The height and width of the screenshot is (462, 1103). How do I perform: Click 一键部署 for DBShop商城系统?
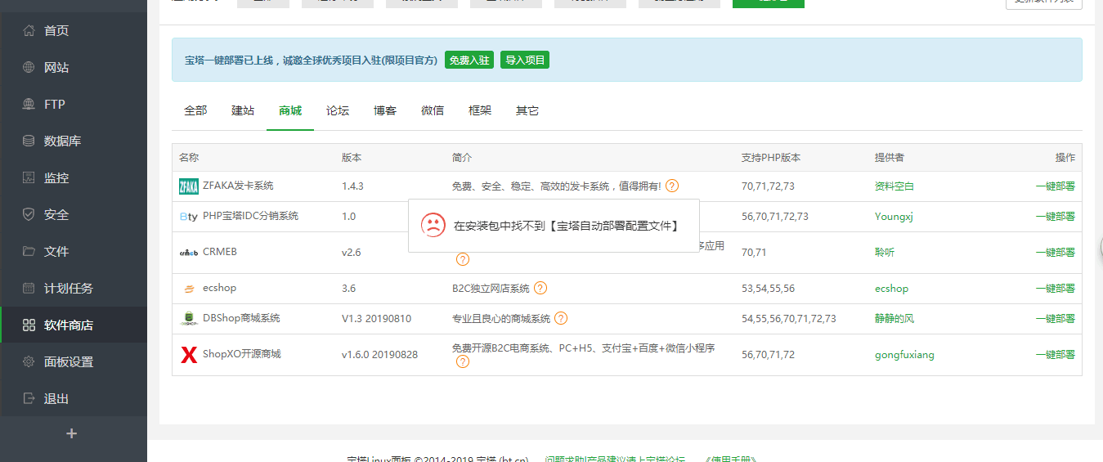[1055, 319]
